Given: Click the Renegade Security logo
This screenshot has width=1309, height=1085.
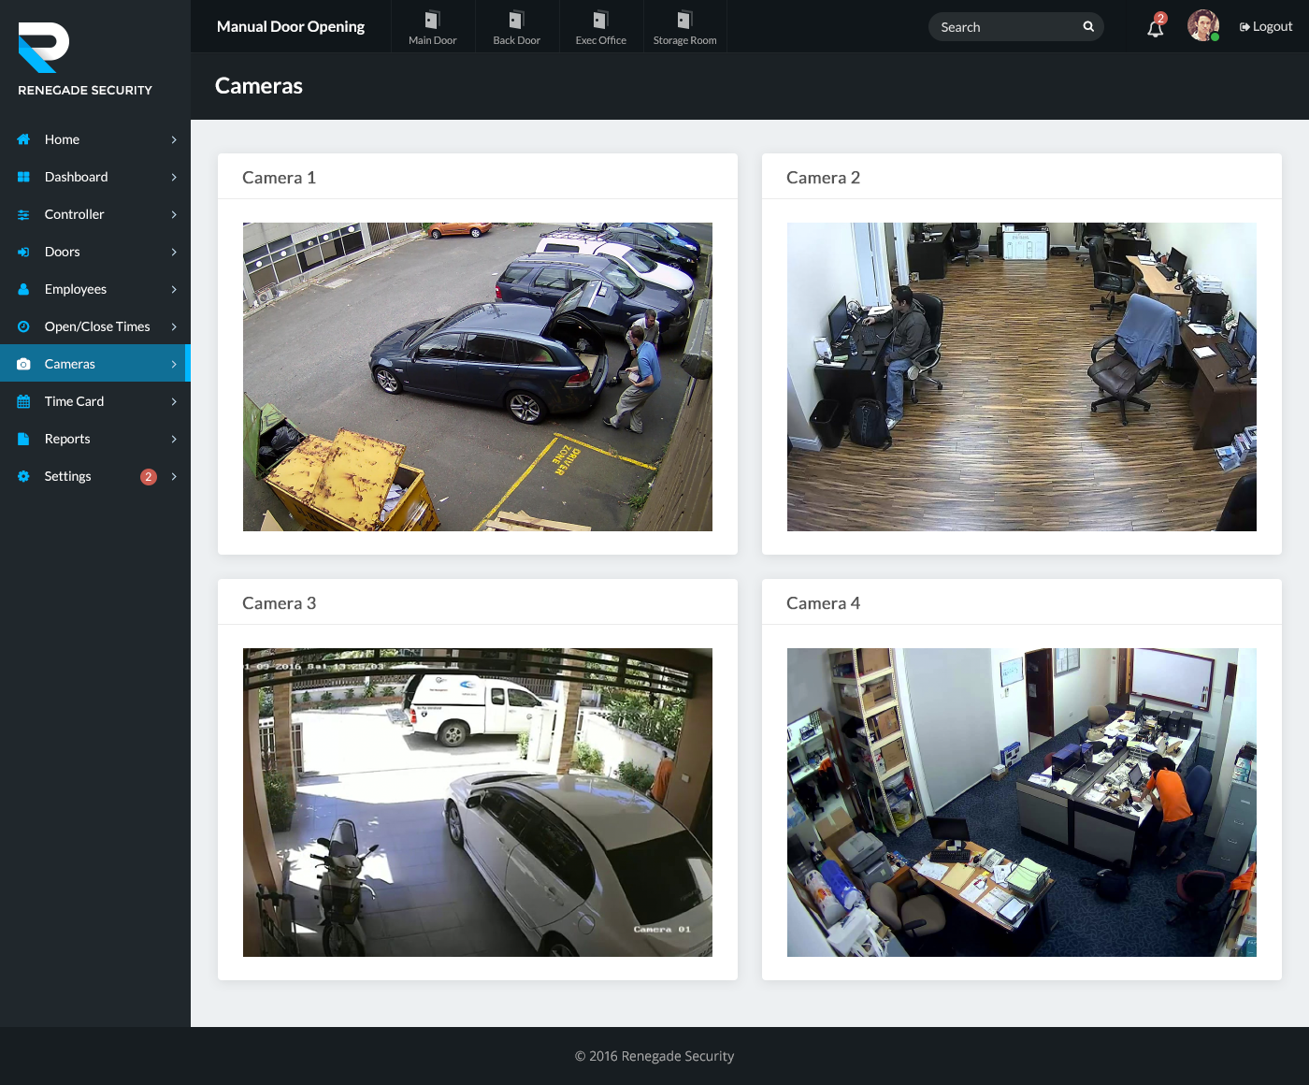Looking at the screenshot, I should pyautogui.click(x=44, y=48).
